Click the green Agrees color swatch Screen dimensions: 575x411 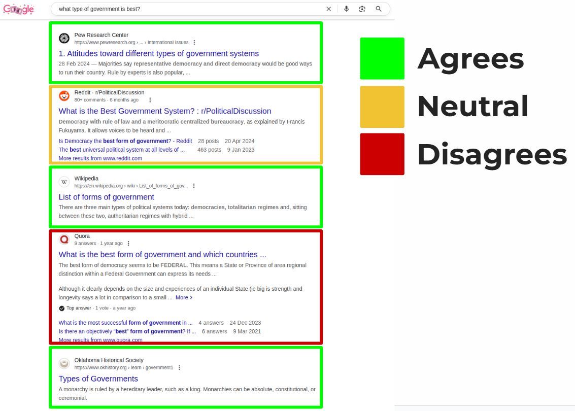tap(382, 58)
